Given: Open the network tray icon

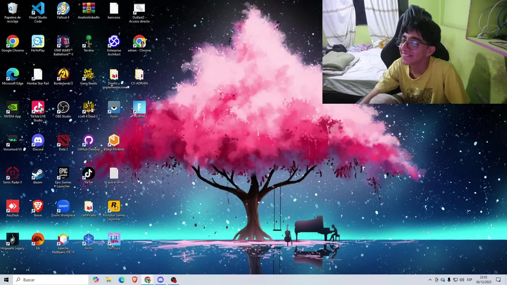Looking at the screenshot, I should tap(456, 280).
